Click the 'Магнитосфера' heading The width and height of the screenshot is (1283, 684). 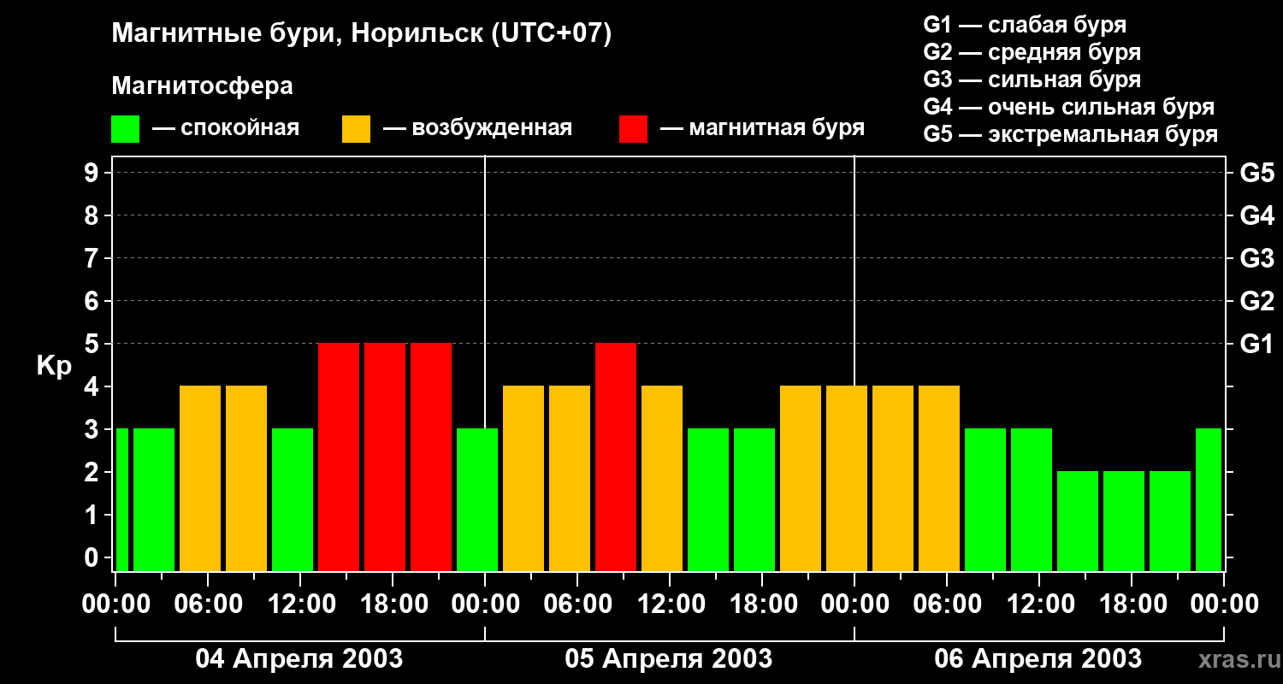pos(203,86)
